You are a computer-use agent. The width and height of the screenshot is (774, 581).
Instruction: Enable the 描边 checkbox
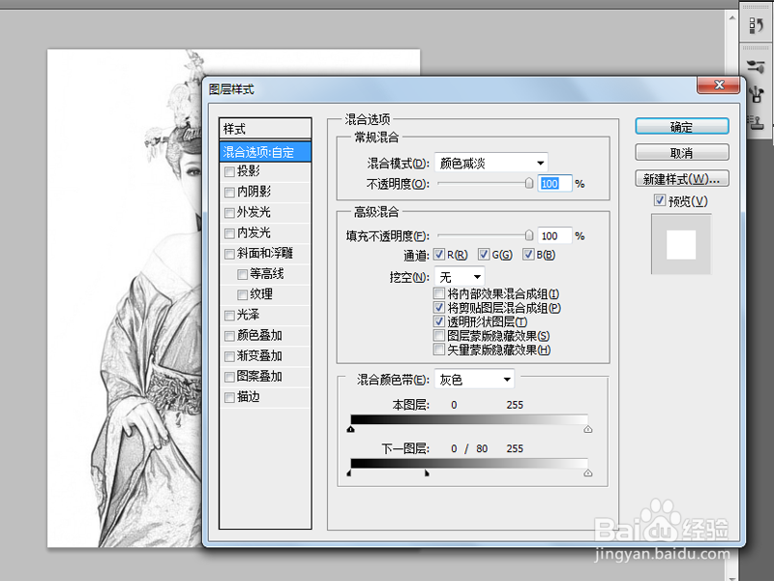229,398
